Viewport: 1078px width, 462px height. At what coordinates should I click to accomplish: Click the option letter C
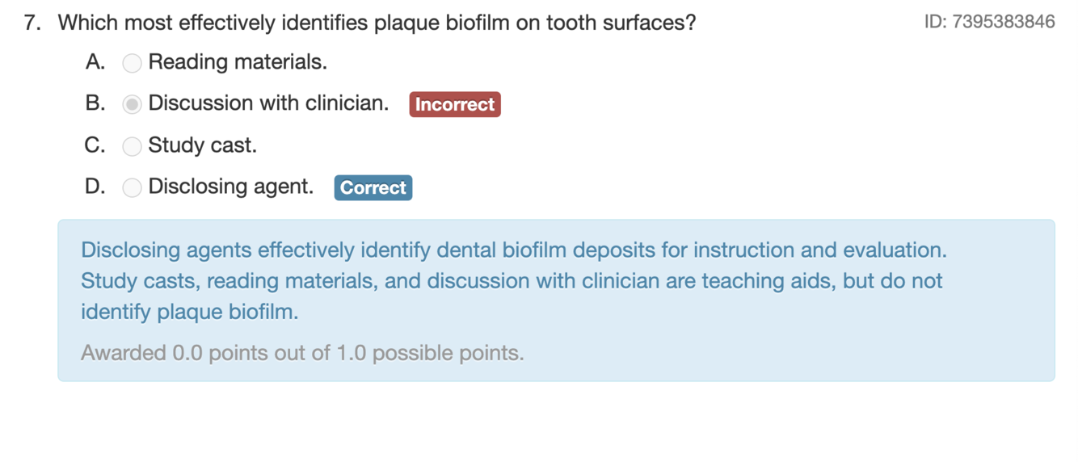tap(95, 145)
